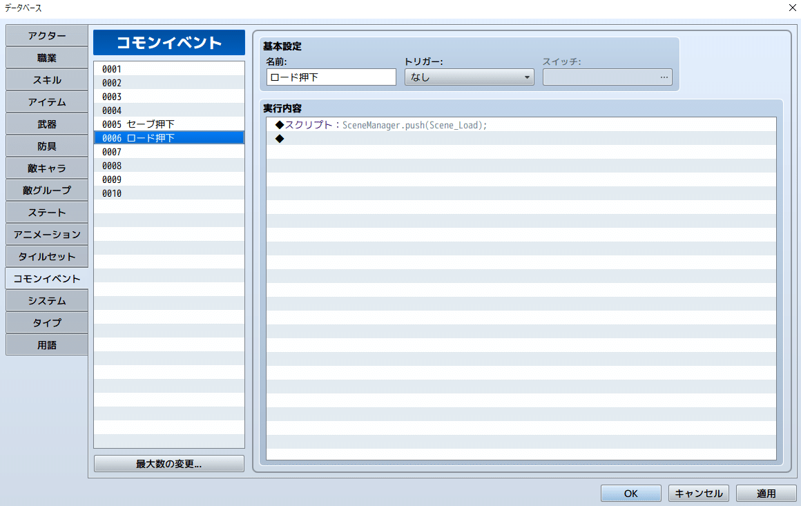This screenshot has width=801, height=506.
Task: Open the トリガー dropdown currently set to なし
Action: point(469,77)
